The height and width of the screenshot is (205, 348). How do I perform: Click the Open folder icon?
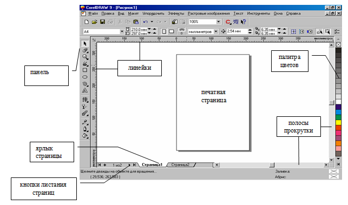[94, 22]
